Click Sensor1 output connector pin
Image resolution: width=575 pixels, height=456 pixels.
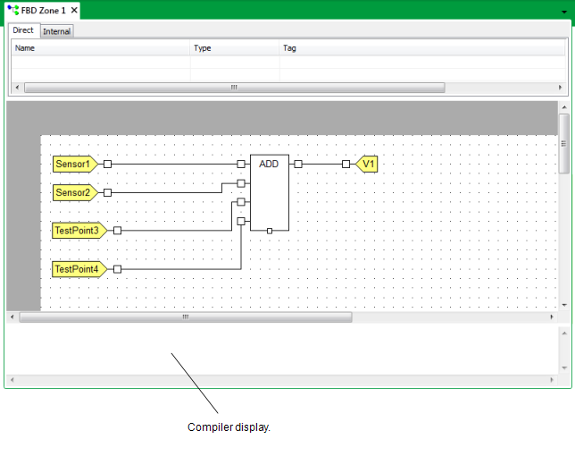[107, 165]
